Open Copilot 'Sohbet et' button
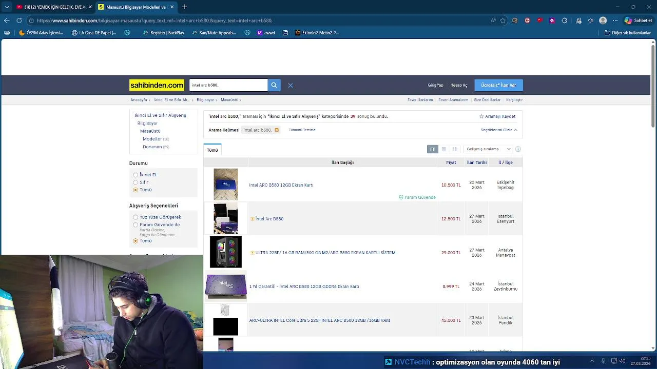 pyautogui.click(x=639, y=20)
